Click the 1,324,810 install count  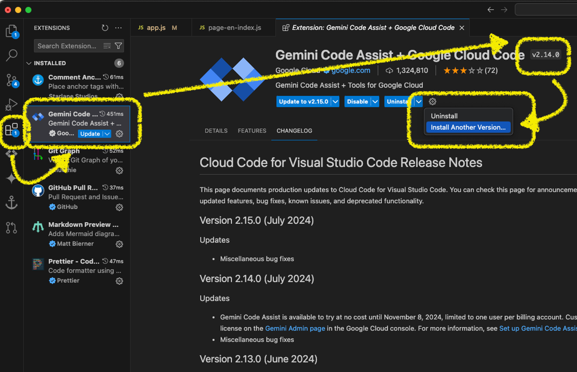click(x=407, y=70)
